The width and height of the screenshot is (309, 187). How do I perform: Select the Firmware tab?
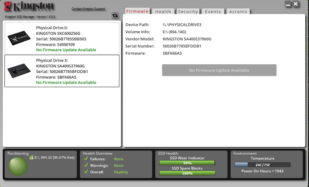(137, 11)
